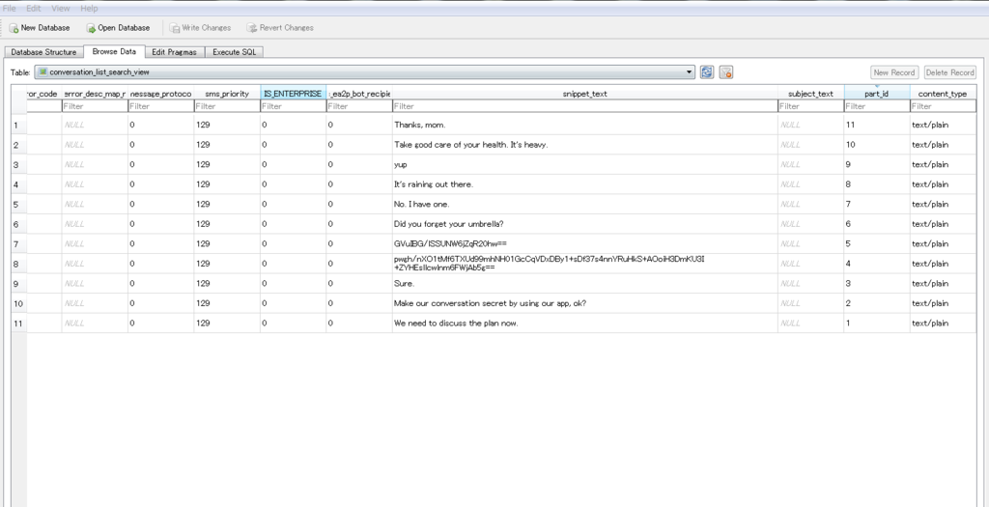Select part_id cell with value 11

pos(877,125)
